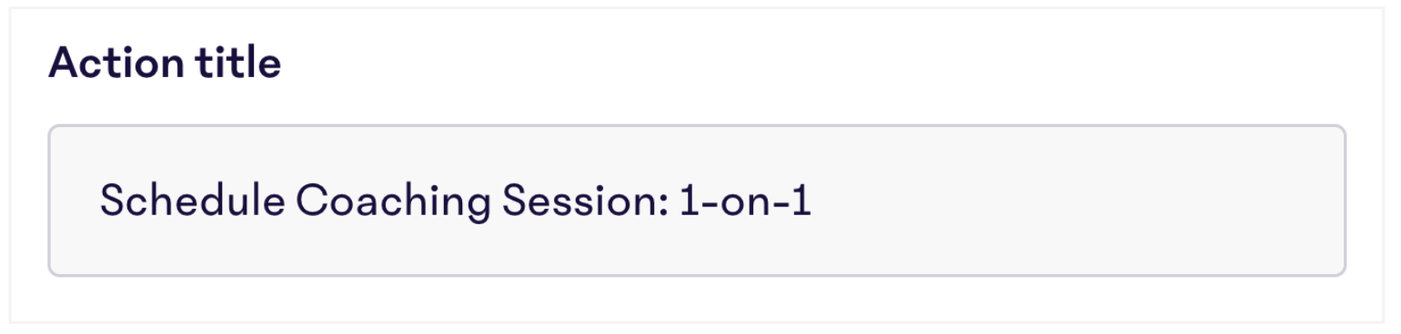The width and height of the screenshot is (1401, 334).
Task: Click the final "1" in the title
Action: click(x=801, y=201)
